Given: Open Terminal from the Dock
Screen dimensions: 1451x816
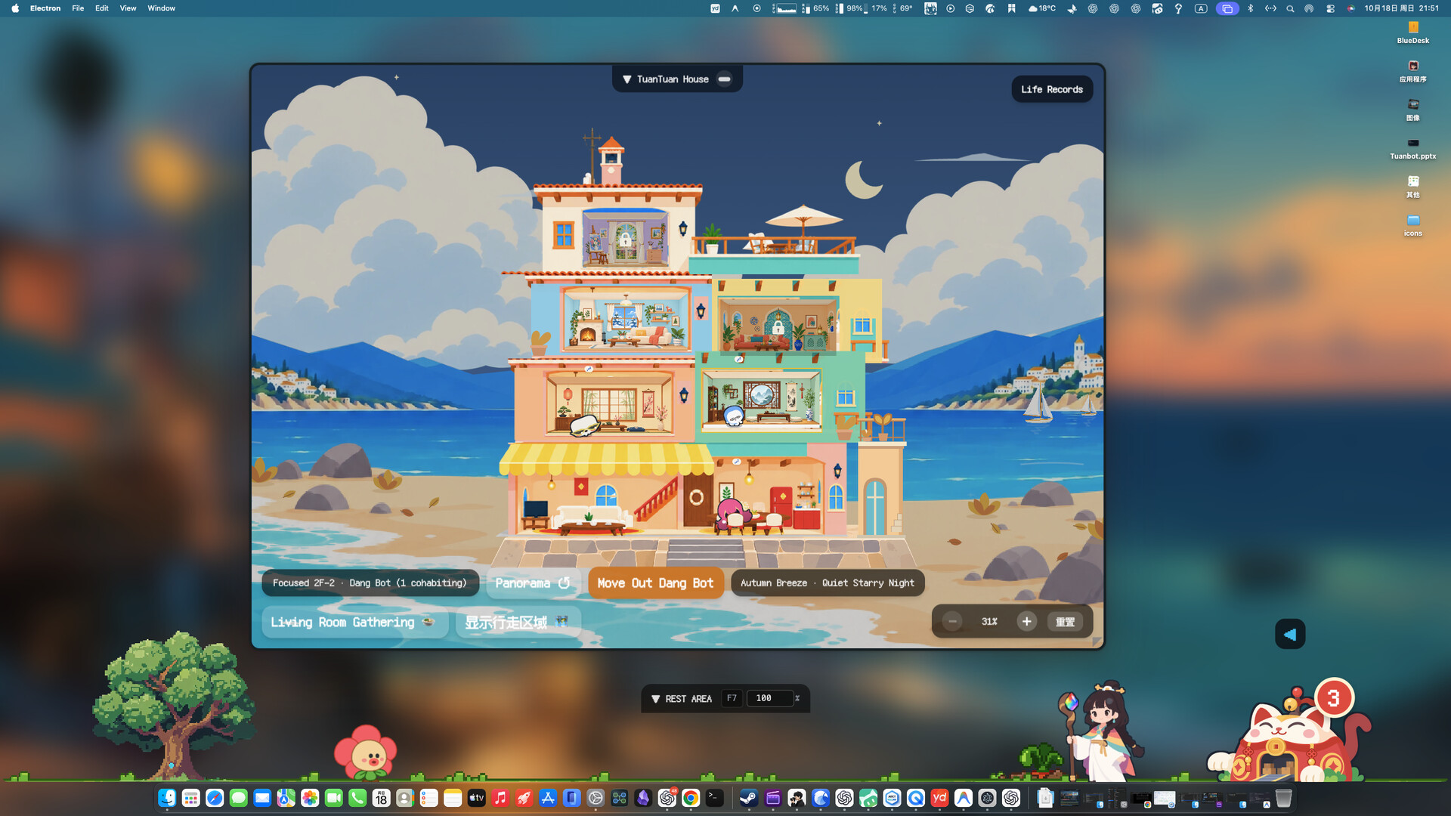Looking at the screenshot, I should [x=715, y=798].
